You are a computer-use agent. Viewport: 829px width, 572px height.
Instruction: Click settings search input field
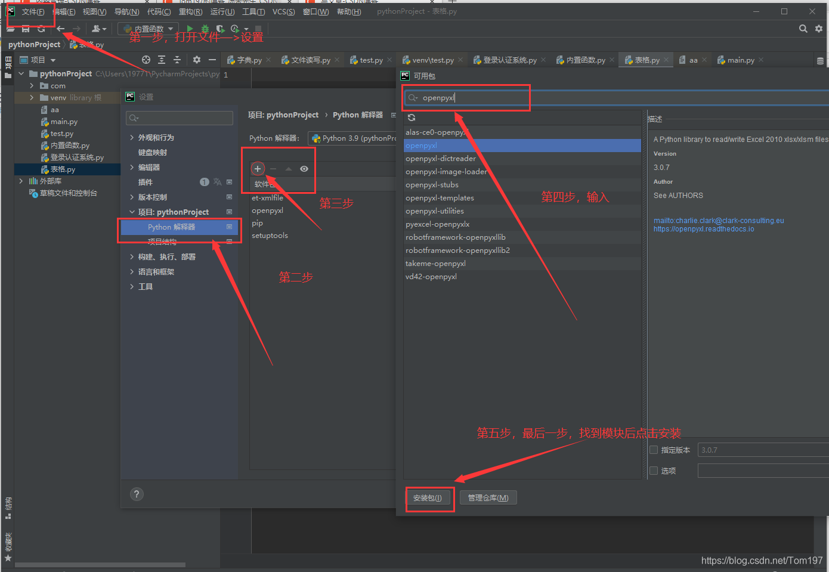tap(180, 118)
